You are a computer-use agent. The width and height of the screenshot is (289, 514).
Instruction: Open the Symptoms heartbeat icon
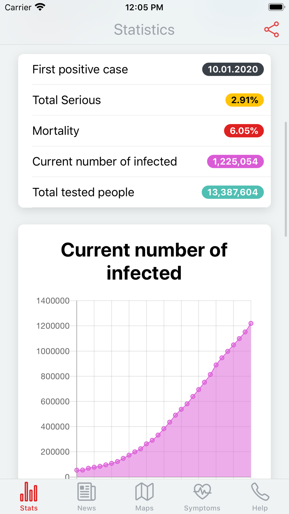coord(202,492)
